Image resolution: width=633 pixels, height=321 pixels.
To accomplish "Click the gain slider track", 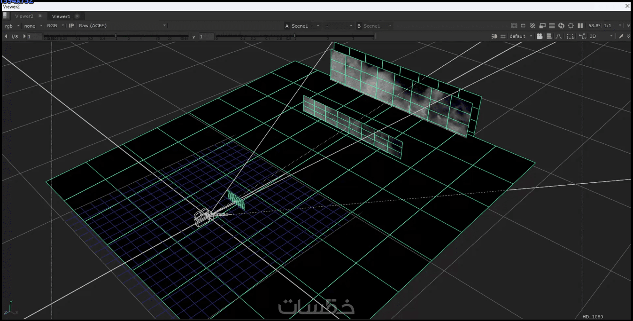I will pyautogui.click(x=116, y=37).
